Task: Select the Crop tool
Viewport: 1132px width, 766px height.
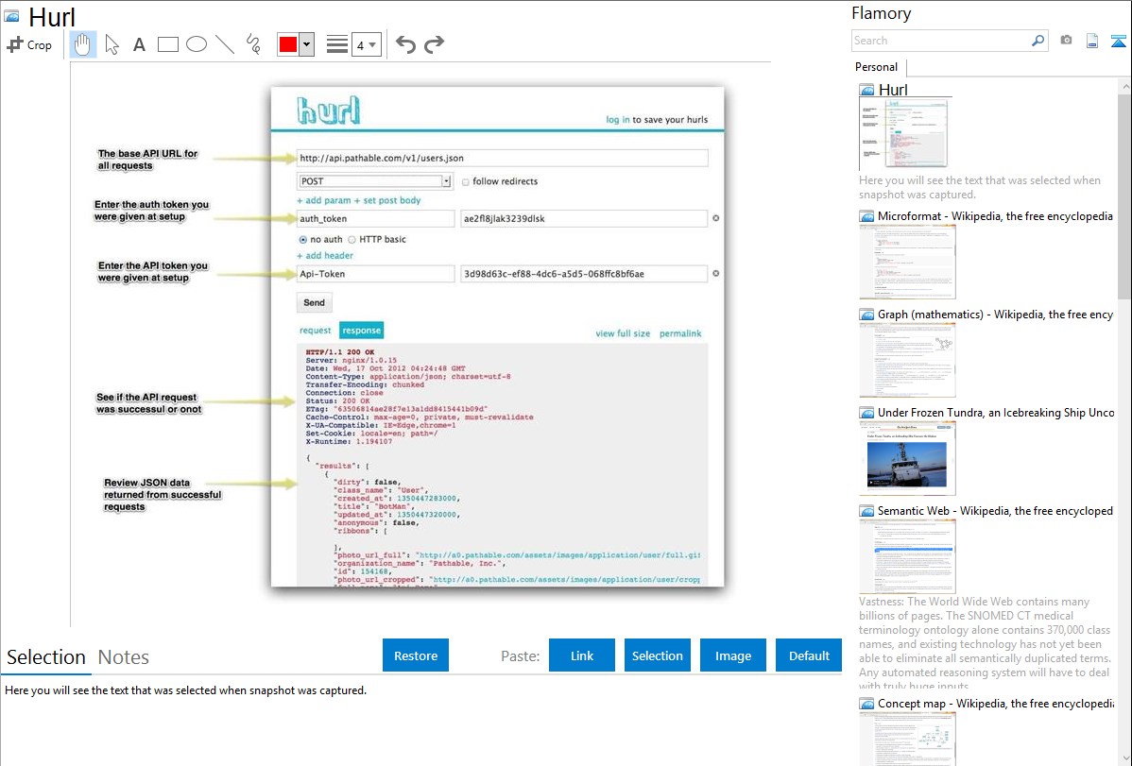Action: point(29,44)
